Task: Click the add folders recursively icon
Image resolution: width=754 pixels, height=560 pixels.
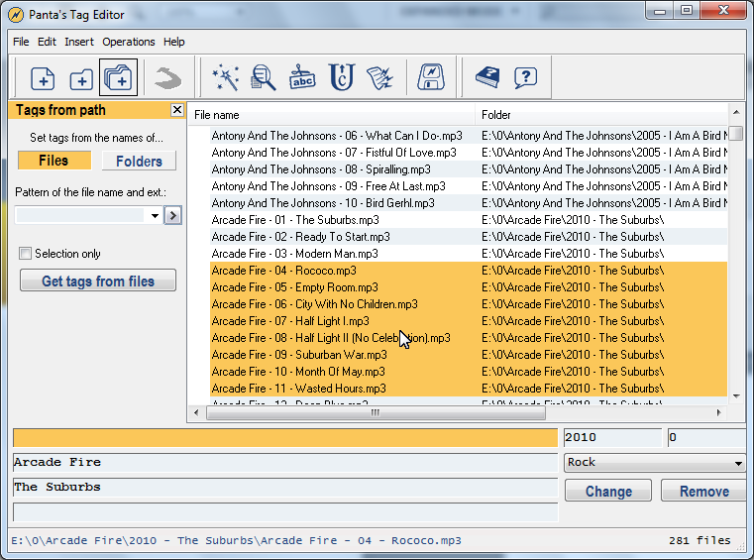Action: coord(118,77)
